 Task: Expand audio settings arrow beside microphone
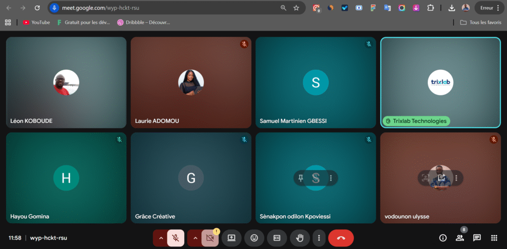click(160, 238)
